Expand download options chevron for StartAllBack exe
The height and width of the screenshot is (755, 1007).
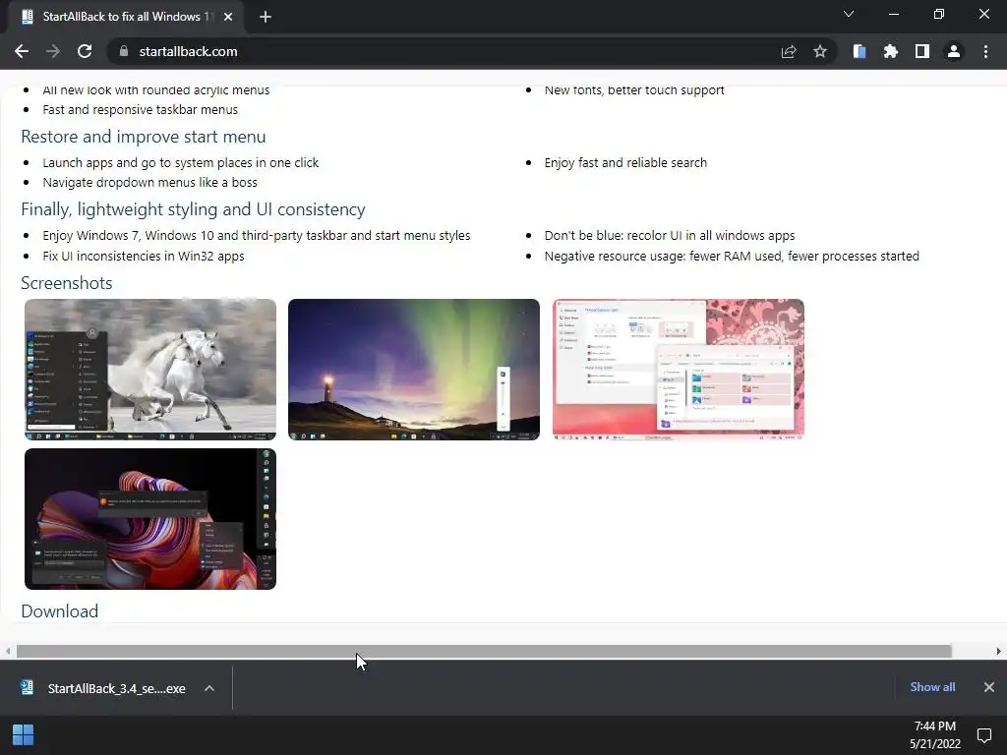(209, 688)
